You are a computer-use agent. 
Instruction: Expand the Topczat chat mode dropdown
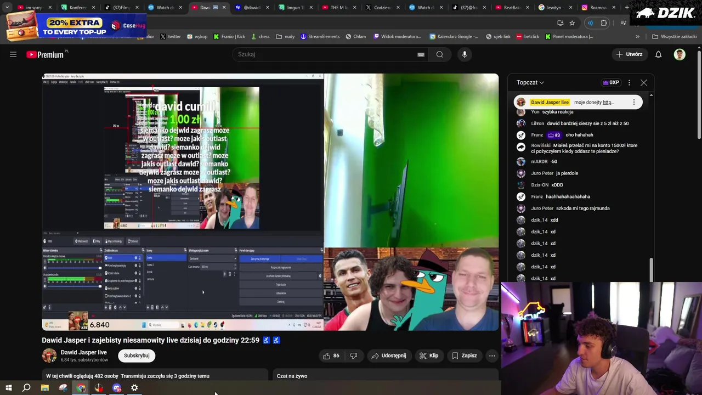coord(530,82)
